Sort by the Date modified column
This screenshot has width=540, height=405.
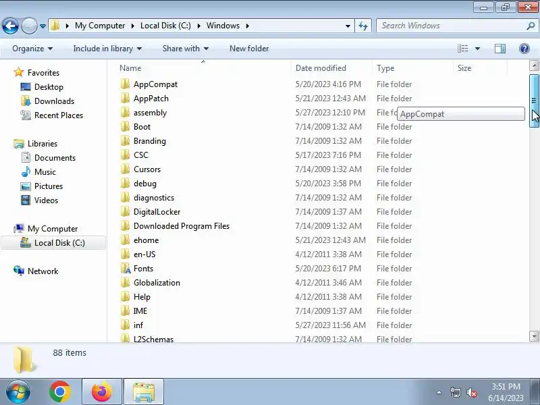tap(321, 68)
